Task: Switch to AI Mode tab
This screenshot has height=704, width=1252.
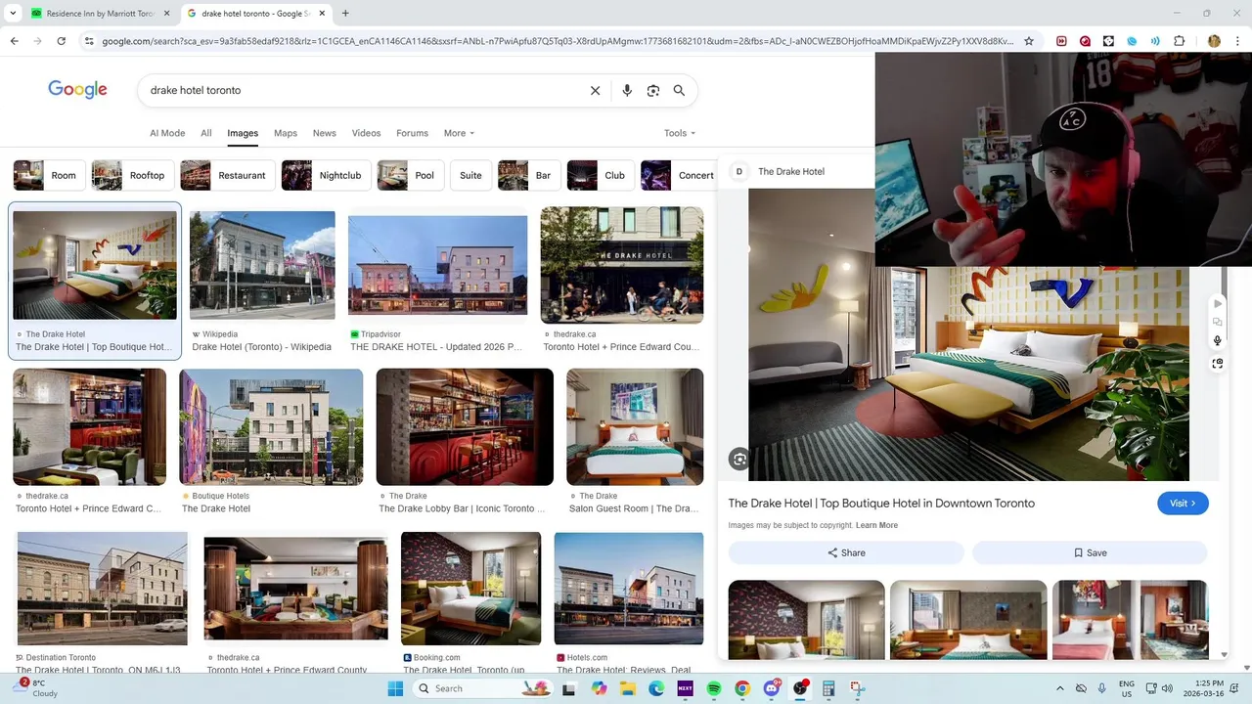Action: coord(167,133)
